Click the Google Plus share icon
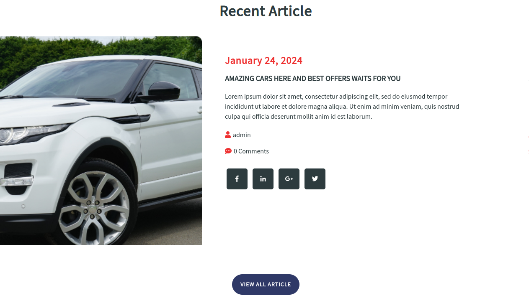 289,179
